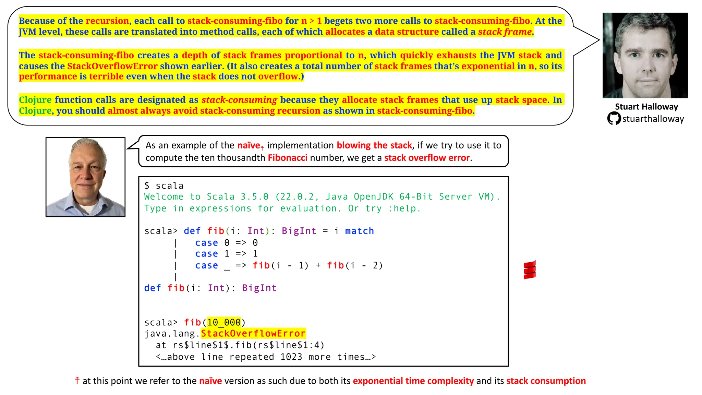702x395 pixels.
Task: Click the italic 'stack frame' term
Action: (x=505, y=32)
